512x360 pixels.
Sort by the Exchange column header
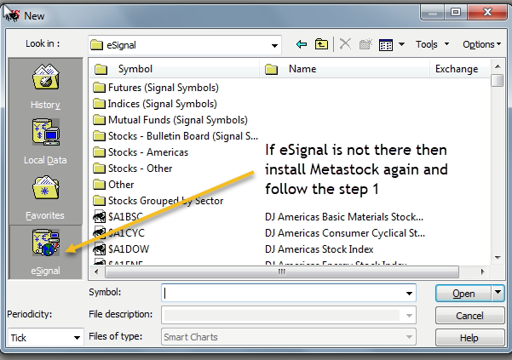[460, 69]
